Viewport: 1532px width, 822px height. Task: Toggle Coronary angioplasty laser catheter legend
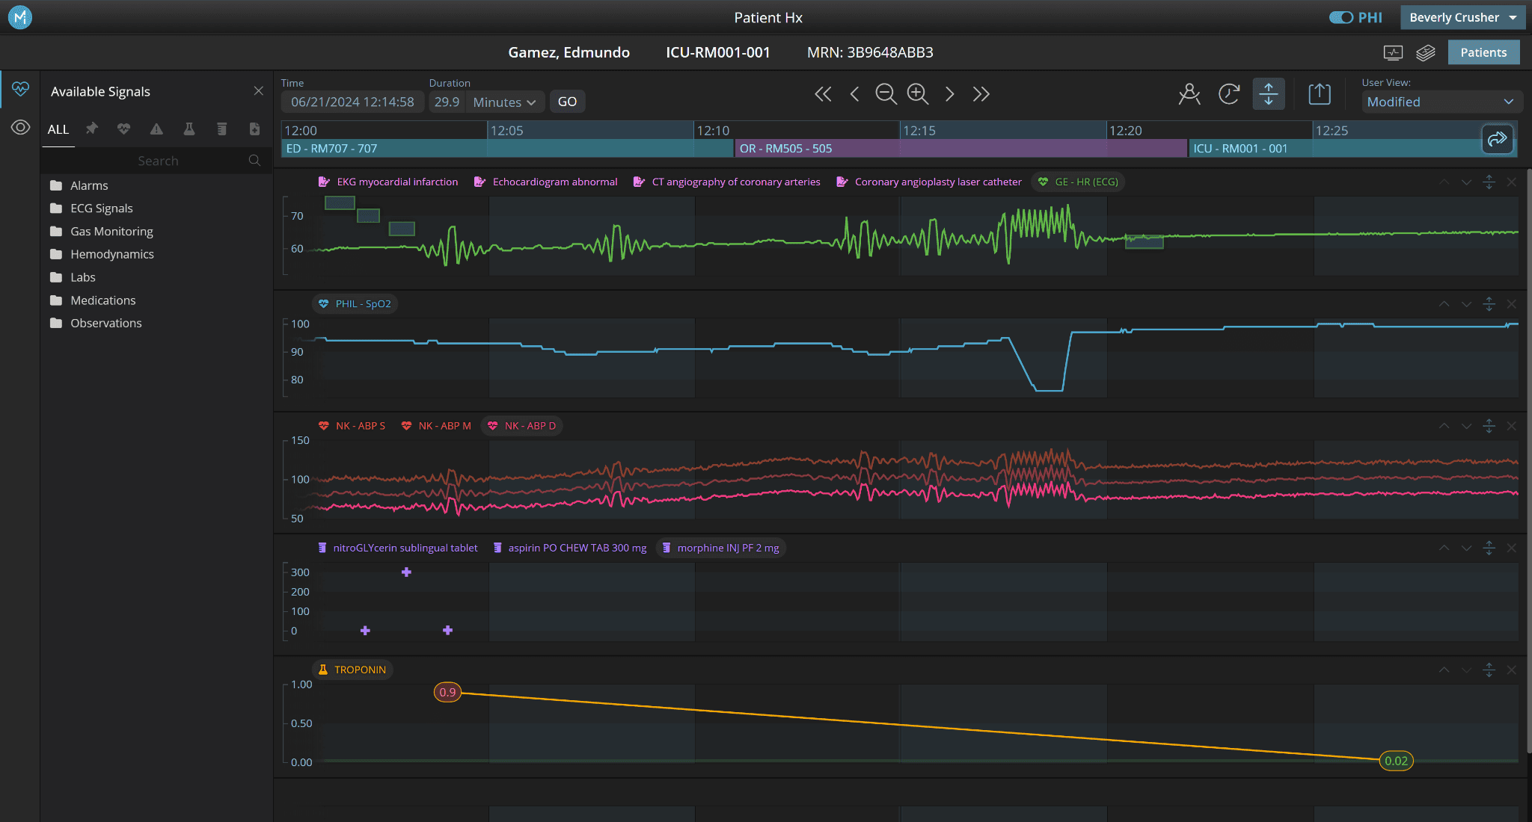click(929, 182)
